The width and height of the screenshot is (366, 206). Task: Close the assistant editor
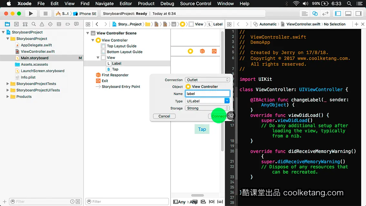[363, 24]
